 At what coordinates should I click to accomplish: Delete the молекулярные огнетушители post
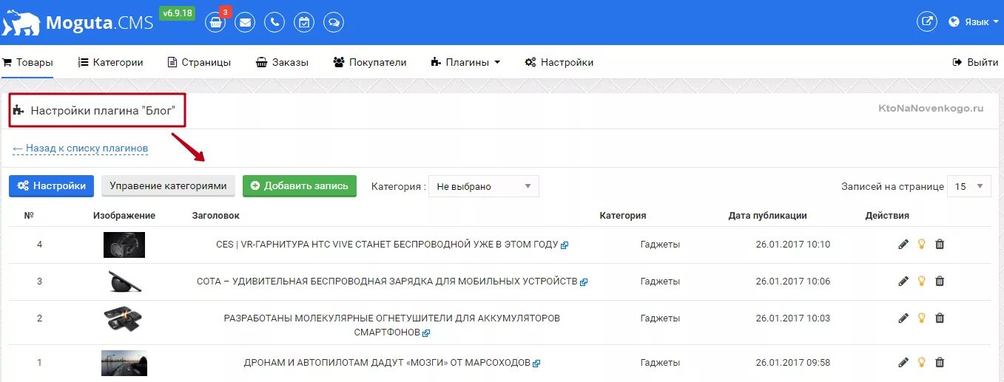(940, 318)
